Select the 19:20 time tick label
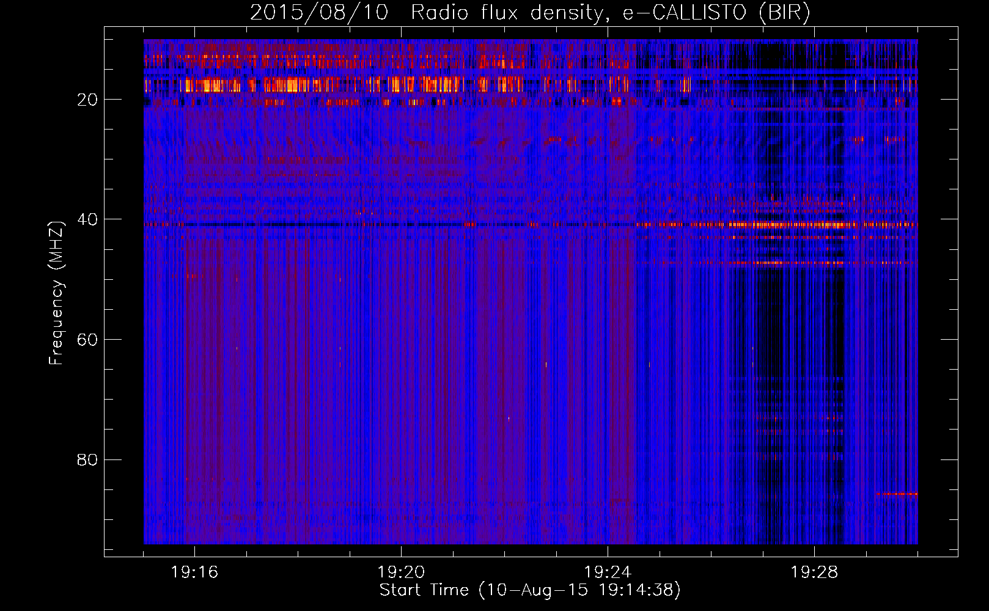The height and width of the screenshot is (611, 989). (401, 573)
